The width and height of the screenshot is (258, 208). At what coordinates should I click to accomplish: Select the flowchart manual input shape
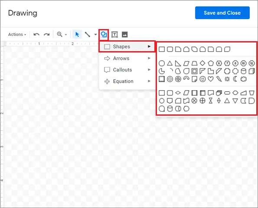(243, 93)
